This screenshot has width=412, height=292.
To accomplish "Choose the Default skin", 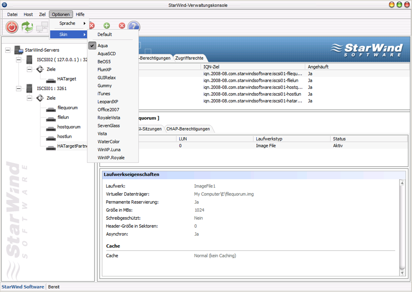I will (x=105, y=34).
